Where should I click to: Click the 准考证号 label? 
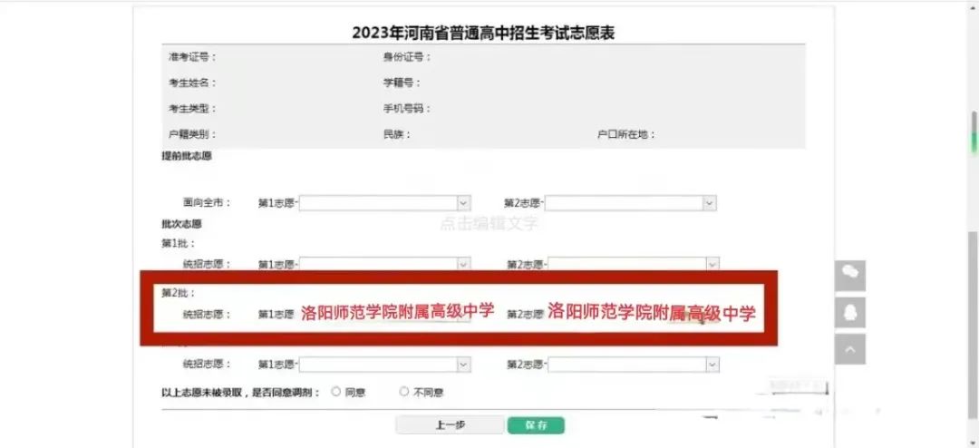(x=191, y=57)
